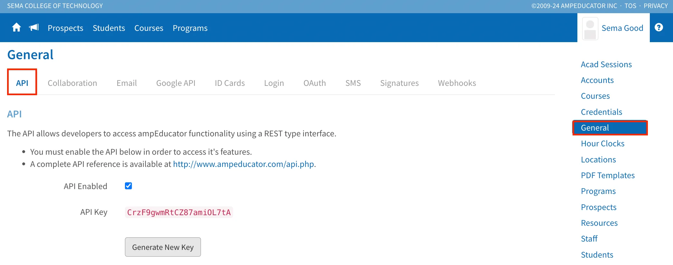Viewport: 673px width, 265px height.
Task: Switch to the Collaboration tab
Action: pyautogui.click(x=72, y=83)
